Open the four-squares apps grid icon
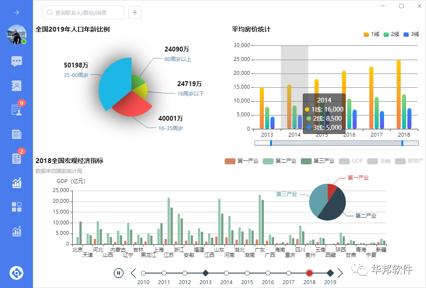Image resolution: width=426 pixels, height=288 pixels. tap(16, 207)
